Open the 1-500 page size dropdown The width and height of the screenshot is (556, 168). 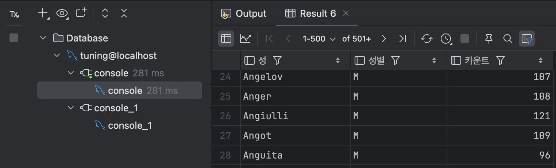(x=319, y=39)
